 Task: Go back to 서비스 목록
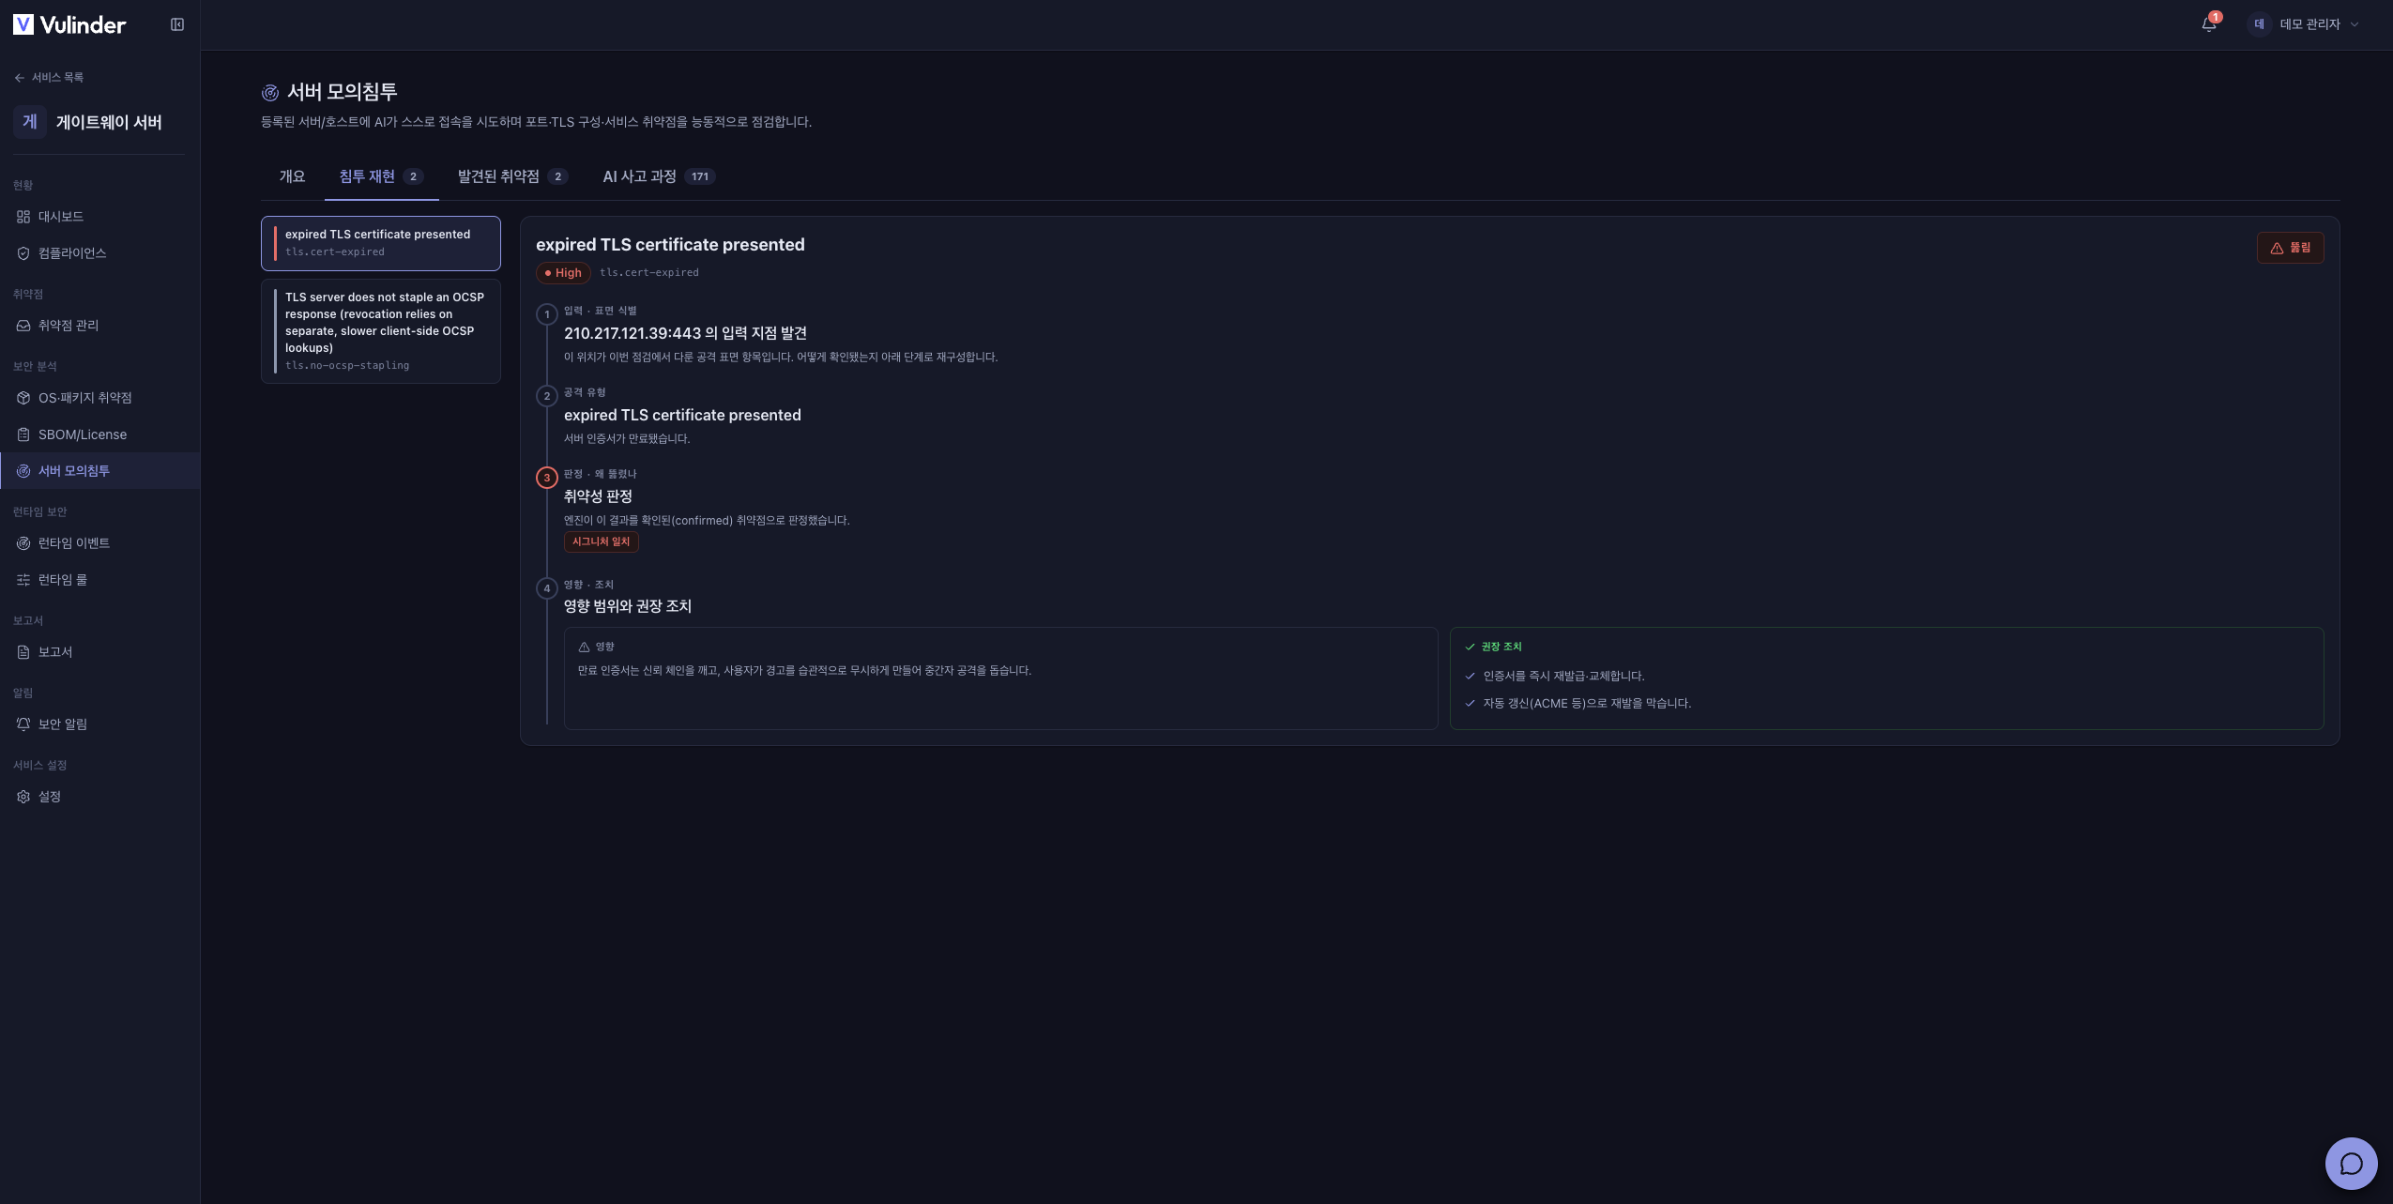point(49,78)
